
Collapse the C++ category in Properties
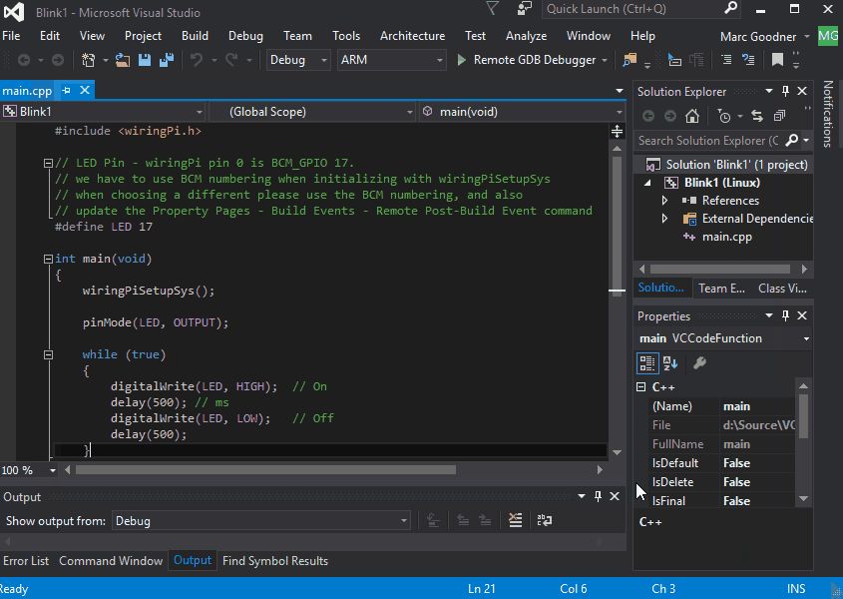point(640,387)
